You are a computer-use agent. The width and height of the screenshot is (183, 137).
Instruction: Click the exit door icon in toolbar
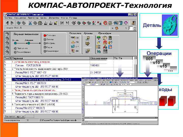pyautogui.click(x=133, y=23)
